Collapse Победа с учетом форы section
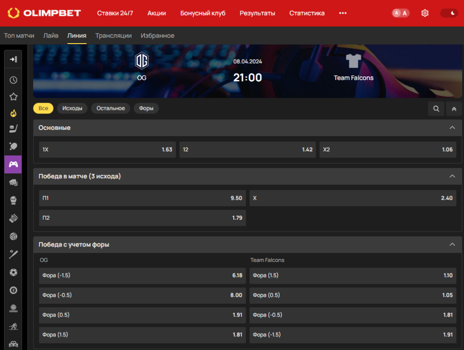The image size is (464, 350). 452,245
